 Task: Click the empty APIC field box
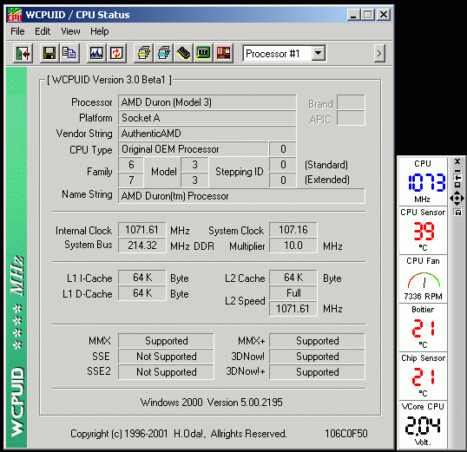coord(351,118)
